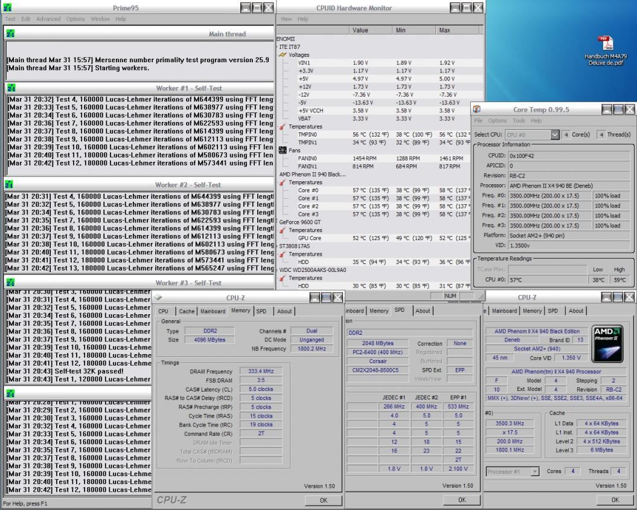637x510 pixels.
Task: Switch to SPD tab in left CPU-Z window
Action: (x=261, y=311)
